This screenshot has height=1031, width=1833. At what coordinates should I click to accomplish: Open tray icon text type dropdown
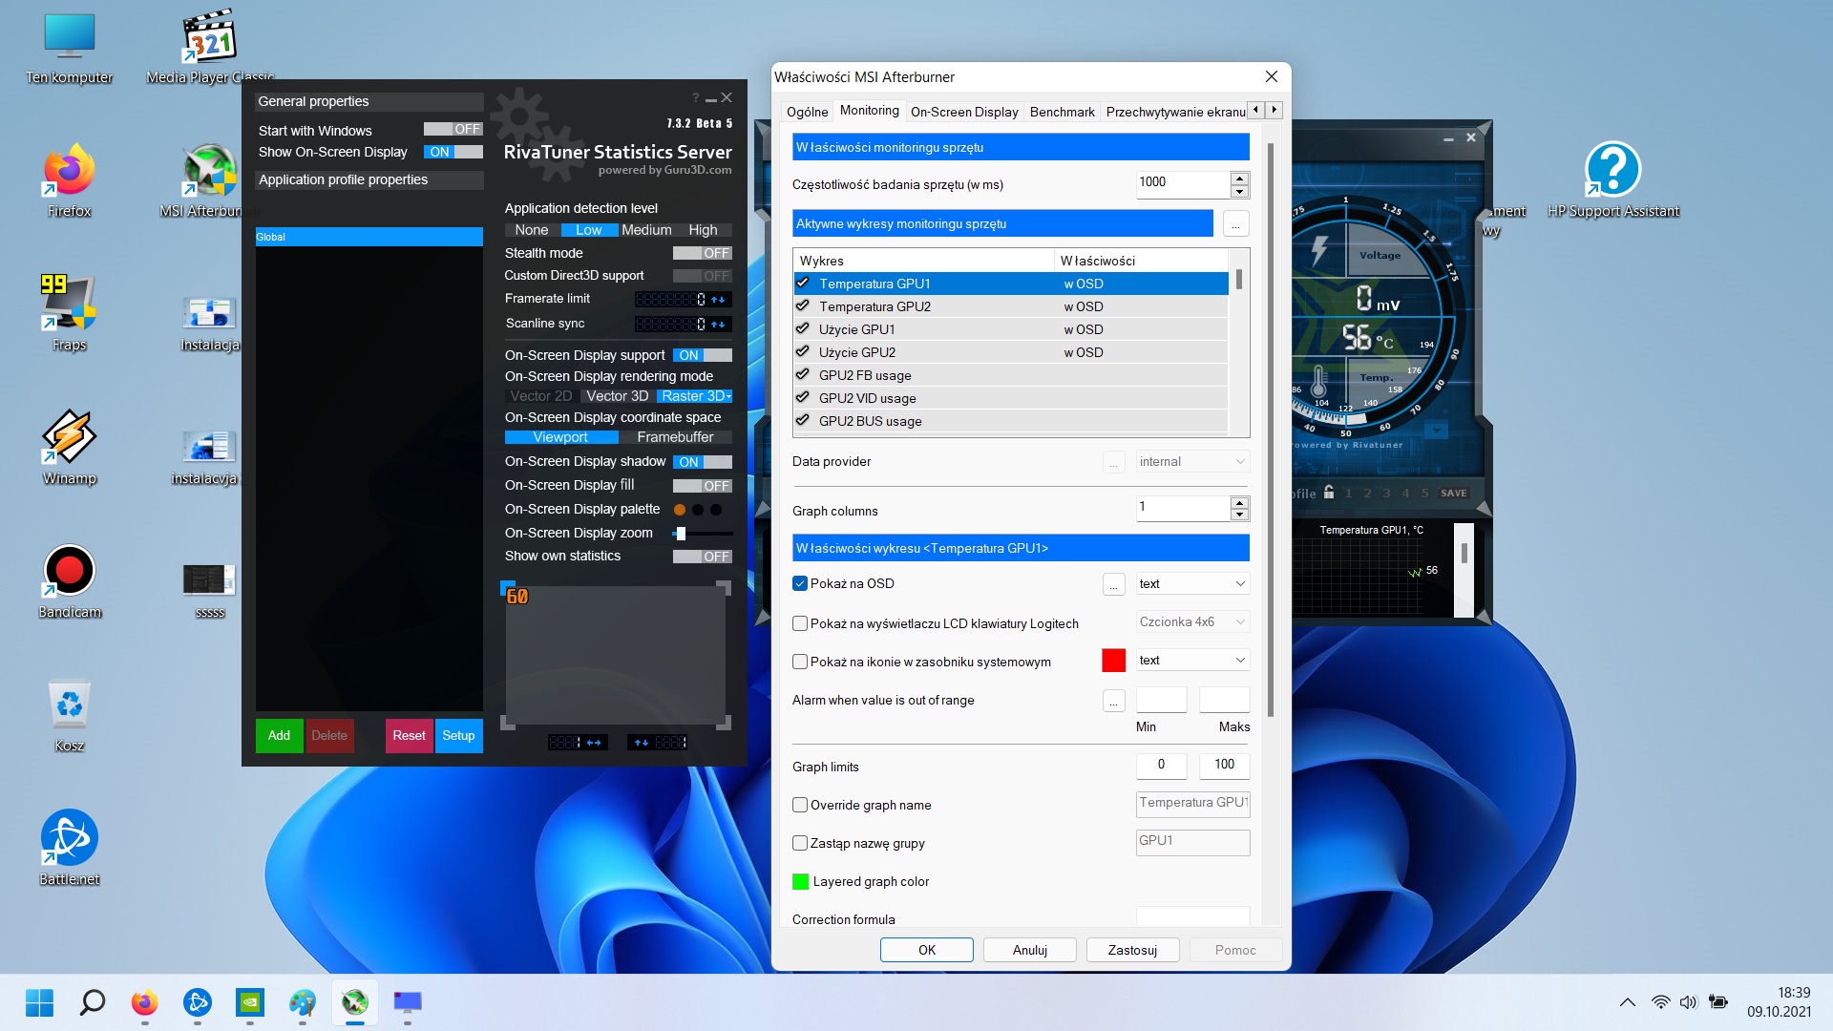coord(1192,660)
